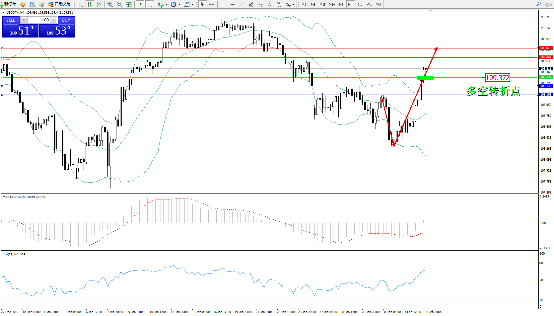Click the green bar marker at 109.372
The height and width of the screenshot is (316, 554).
coord(425,78)
